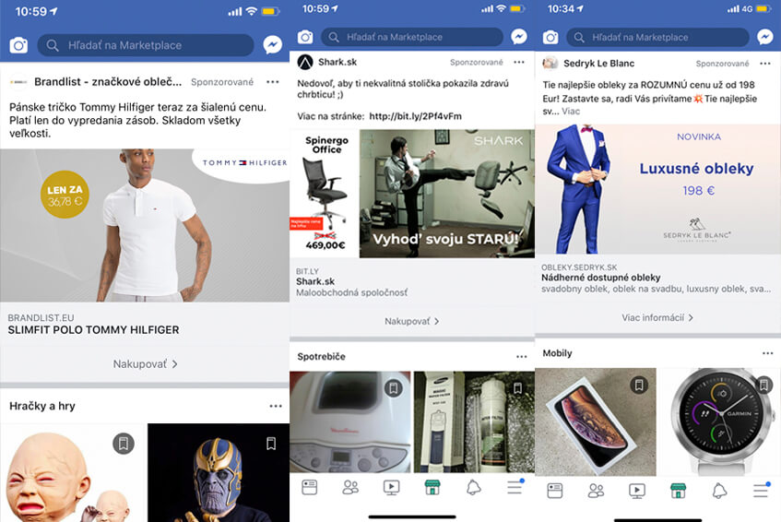This screenshot has height=522, width=781.
Task: Go to Notifications tab in the middle screen
Action: [x=474, y=487]
